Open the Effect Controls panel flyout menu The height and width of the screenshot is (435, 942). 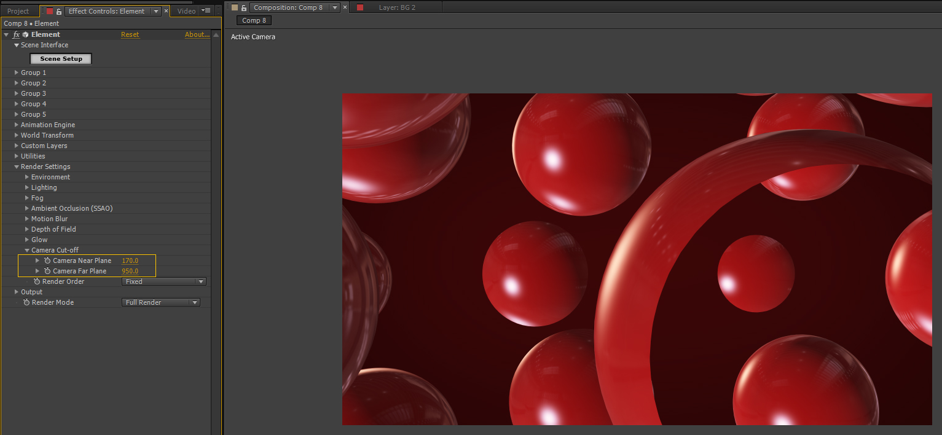207,10
